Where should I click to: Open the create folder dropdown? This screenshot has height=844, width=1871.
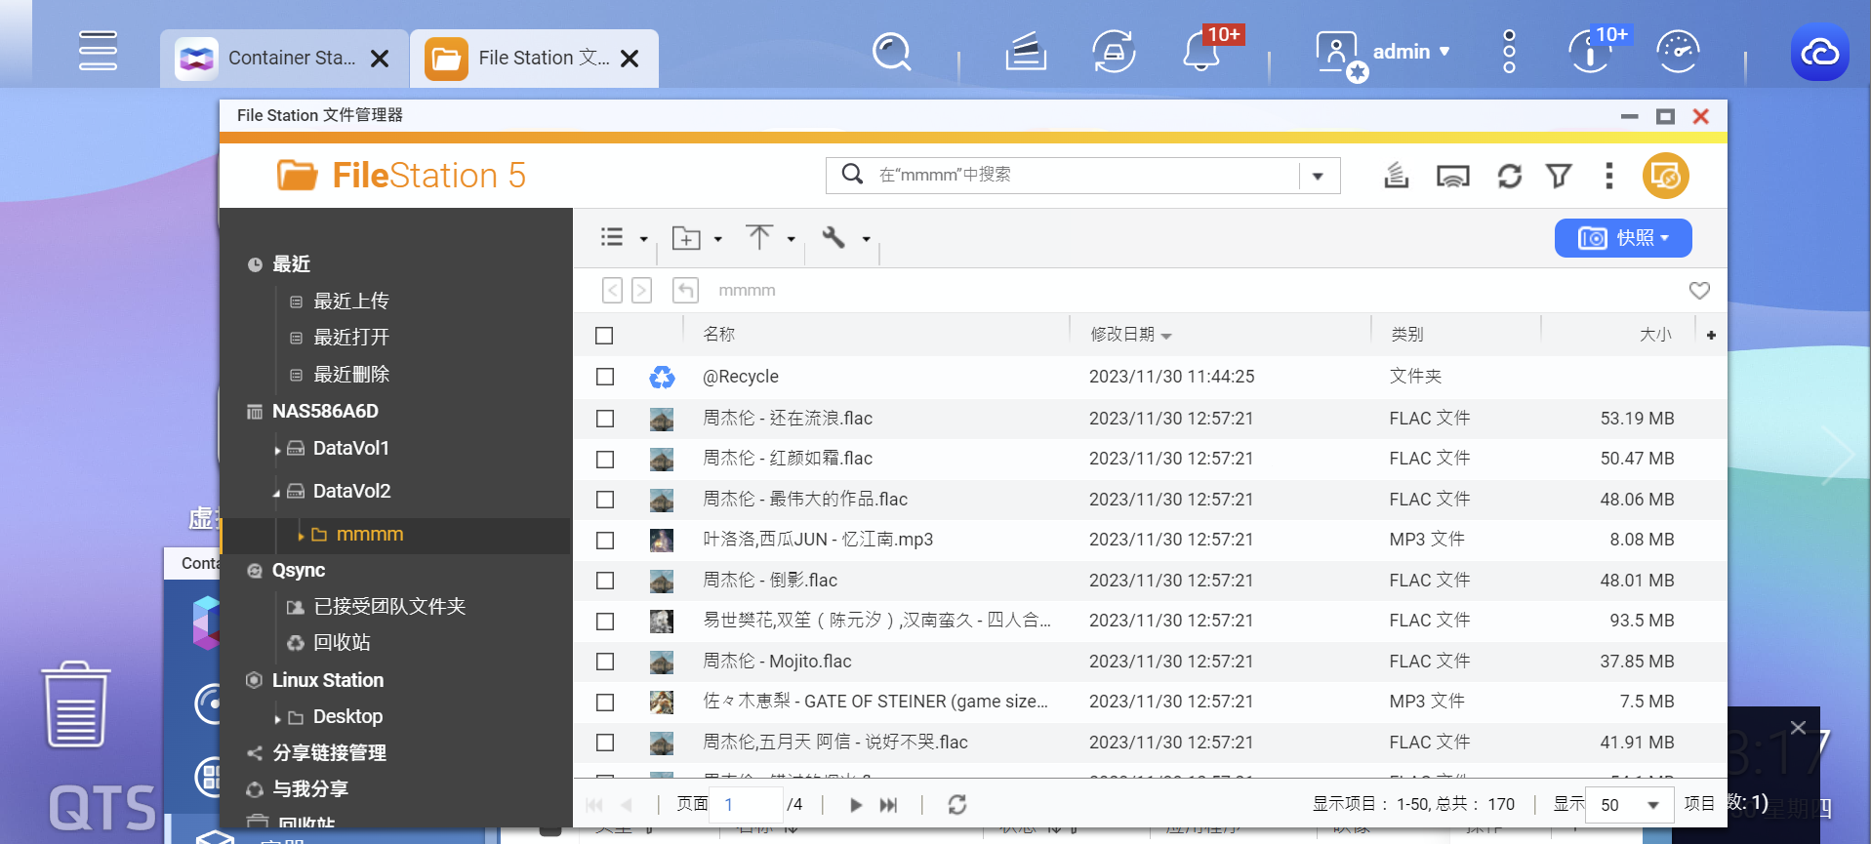tap(697, 238)
